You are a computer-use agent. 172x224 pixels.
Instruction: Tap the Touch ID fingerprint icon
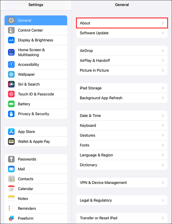(11, 94)
